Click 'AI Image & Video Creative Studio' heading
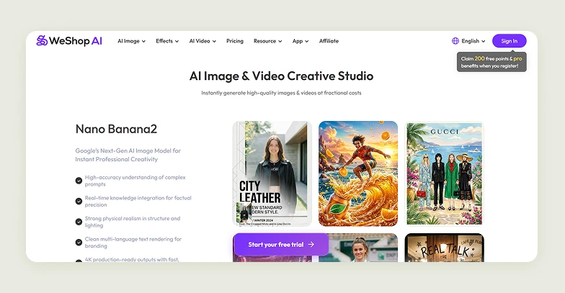The width and height of the screenshot is (565, 293). click(281, 76)
